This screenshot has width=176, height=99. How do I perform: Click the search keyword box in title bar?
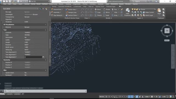[119, 1]
